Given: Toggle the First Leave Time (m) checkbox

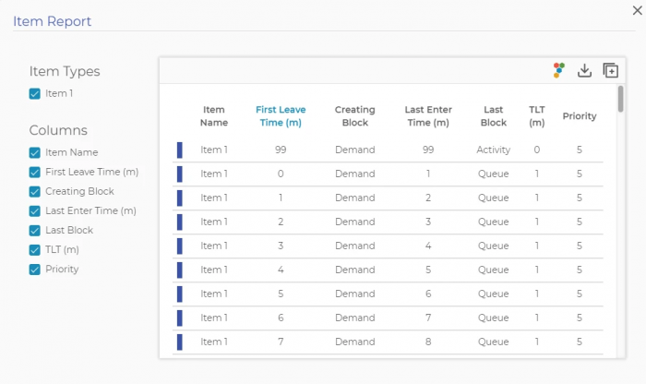Looking at the screenshot, I should tap(35, 173).
